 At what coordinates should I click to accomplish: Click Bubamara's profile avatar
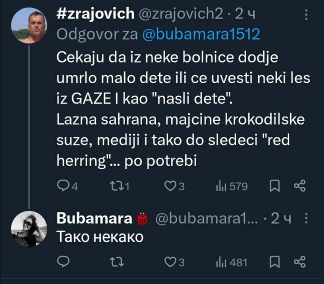click(29, 228)
